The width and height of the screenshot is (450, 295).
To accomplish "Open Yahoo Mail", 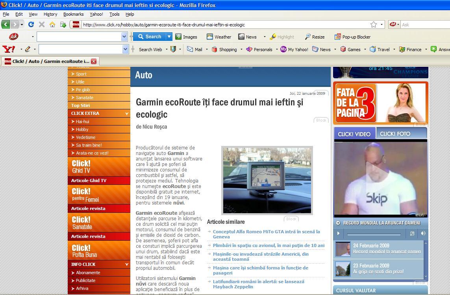I will 194,49.
